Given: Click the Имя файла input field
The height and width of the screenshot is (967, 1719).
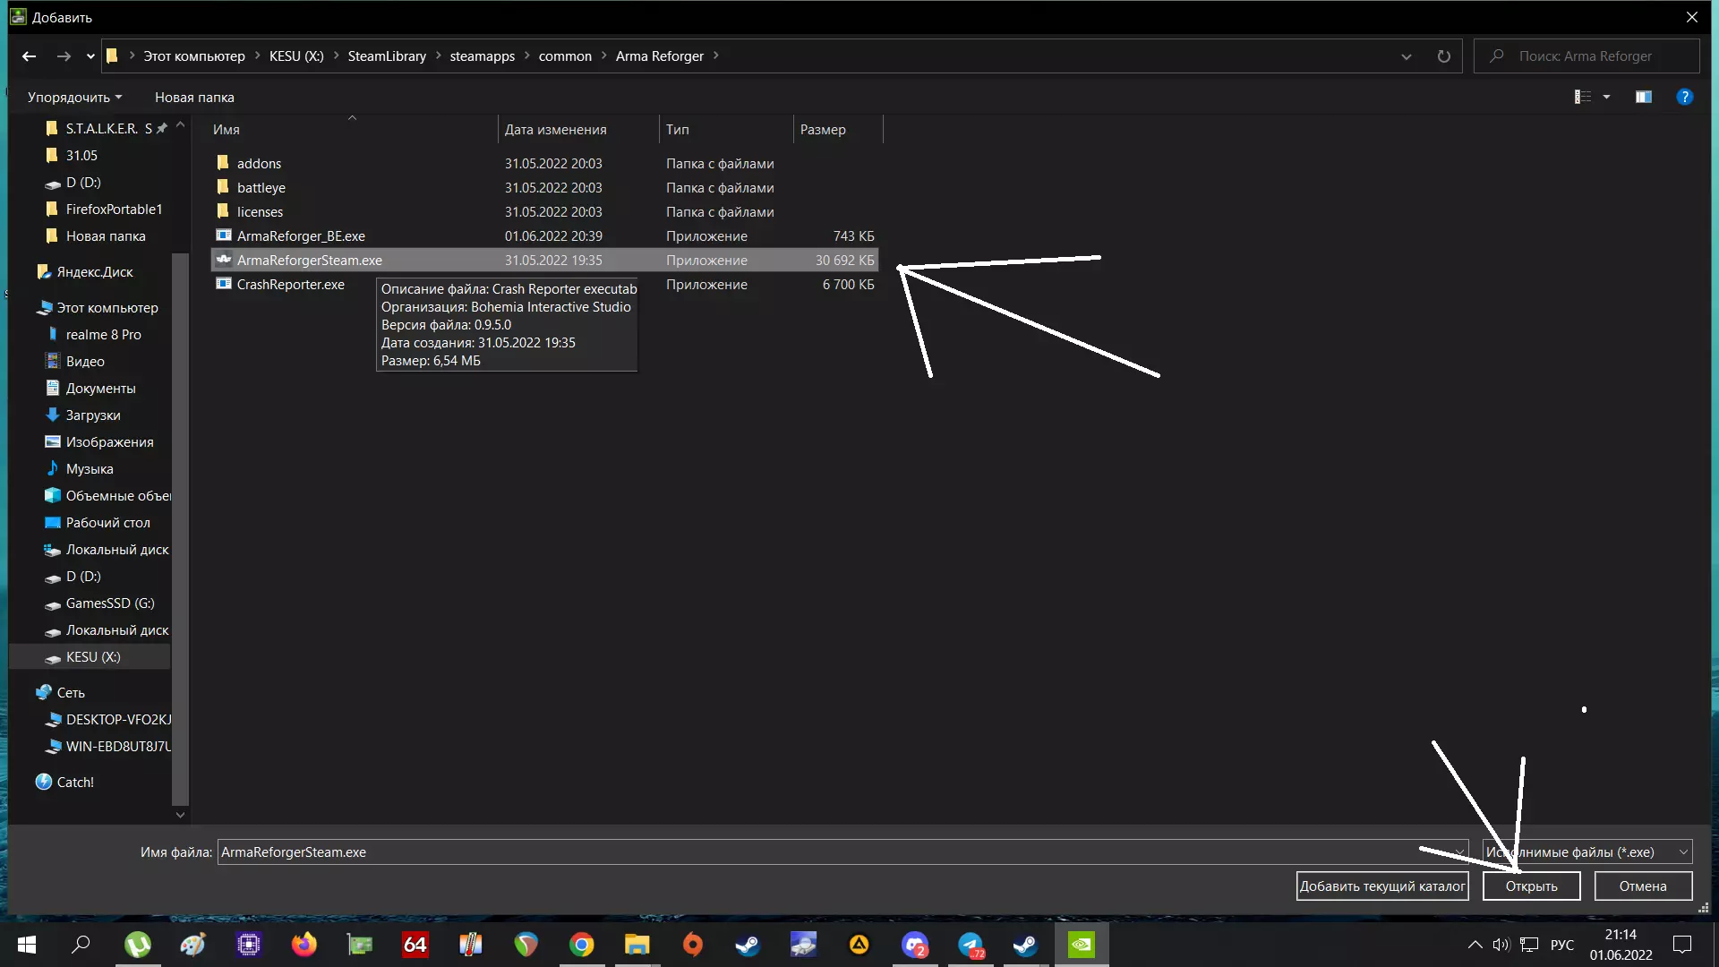Looking at the screenshot, I should pyautogui.click(x=806, y=851).
